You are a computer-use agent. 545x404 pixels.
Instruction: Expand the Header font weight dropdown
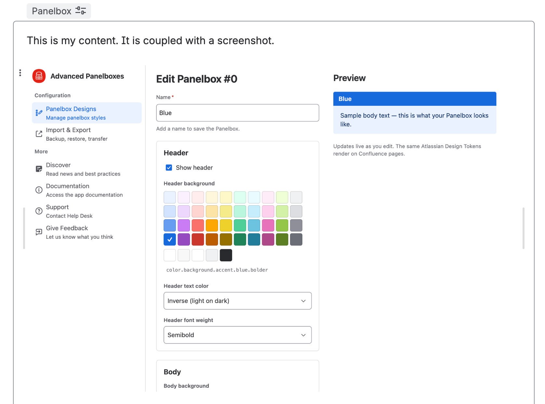(238, 335)
